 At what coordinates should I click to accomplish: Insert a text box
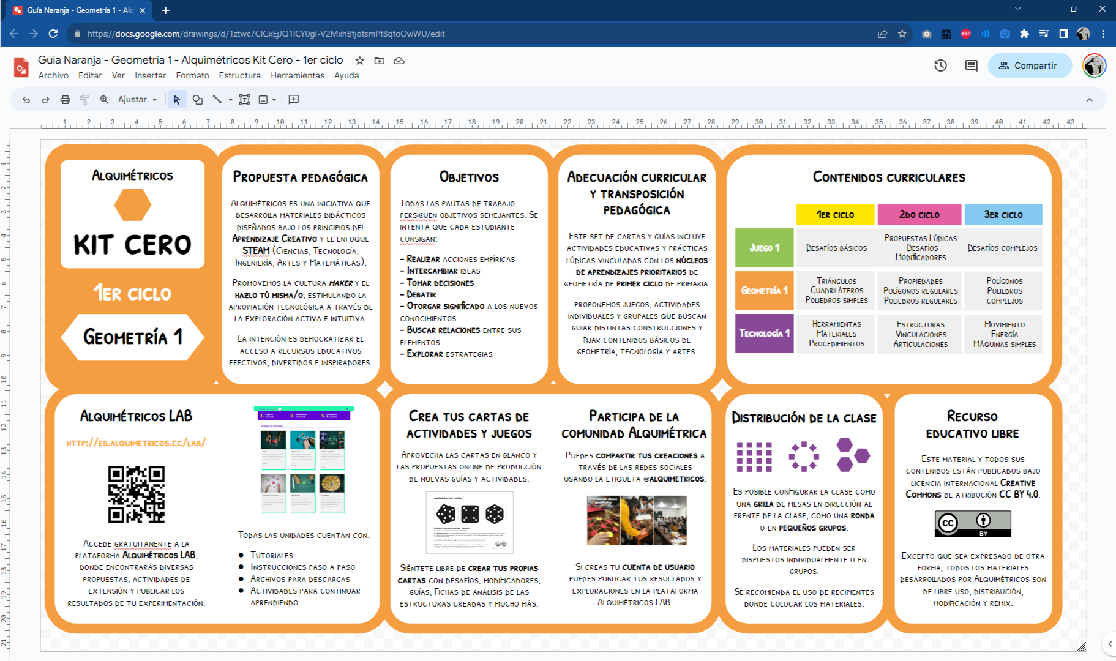pos(244,100)
